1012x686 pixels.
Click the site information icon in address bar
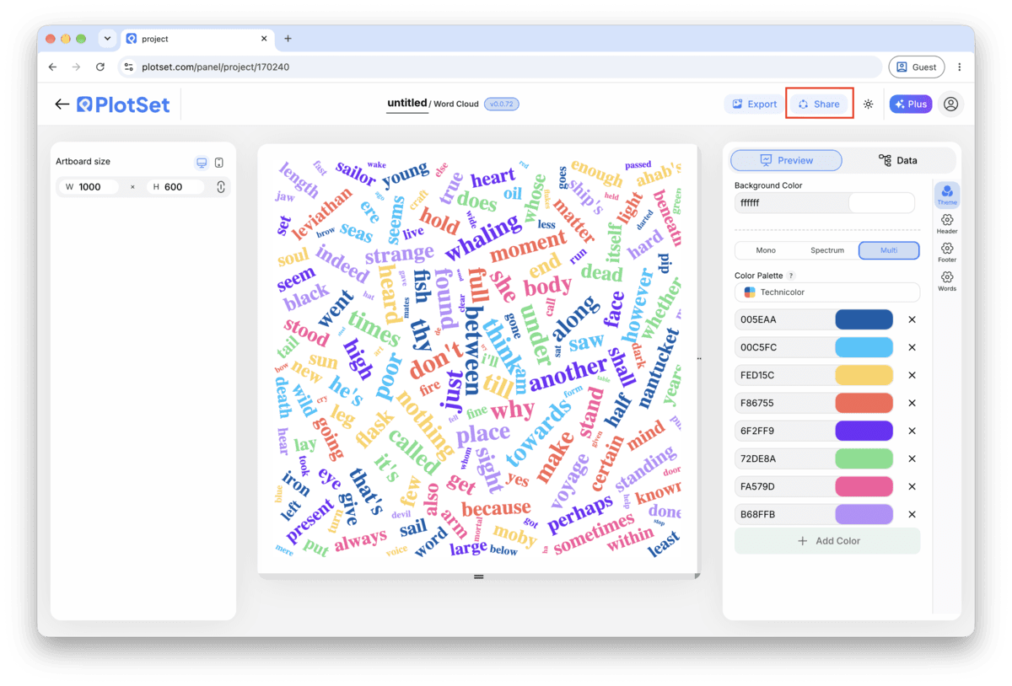128,67
